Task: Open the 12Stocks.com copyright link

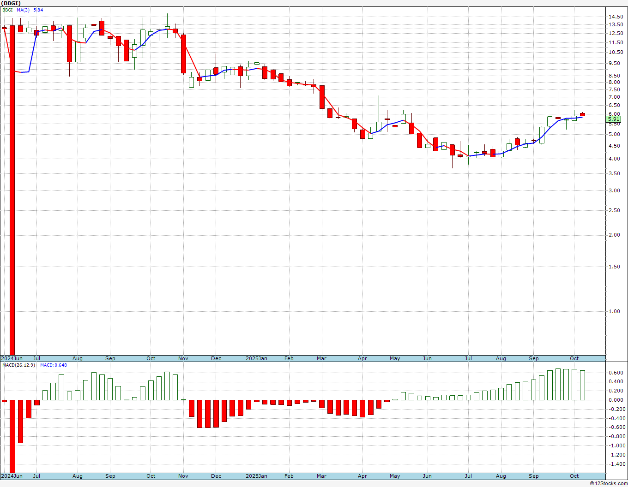Action: (x=608, y=483)
